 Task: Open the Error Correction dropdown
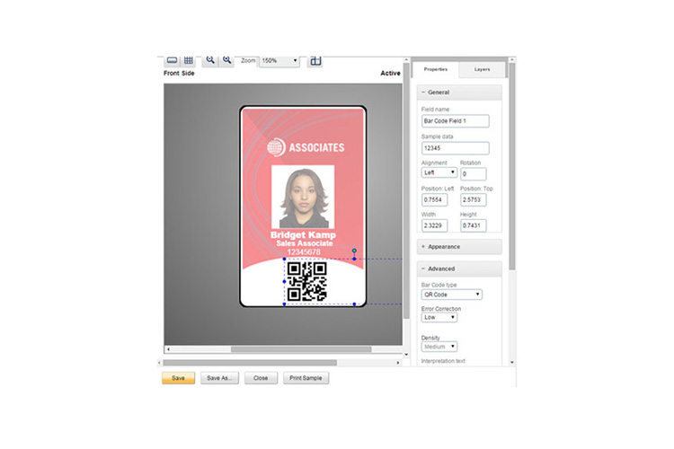[439, 318]
